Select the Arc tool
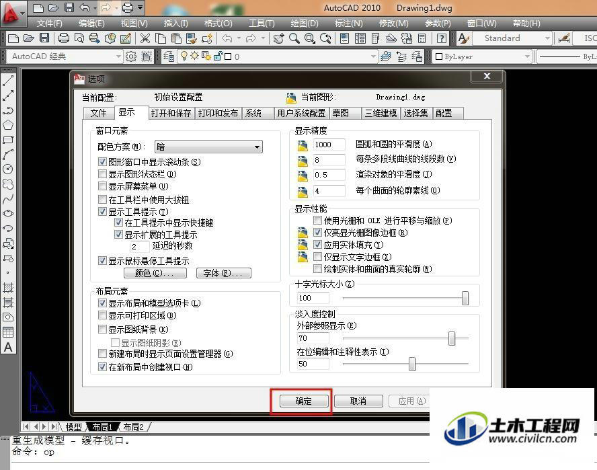The width and height of the screenshot is (597, 470). pyautogui.click(x=8, y=154)
